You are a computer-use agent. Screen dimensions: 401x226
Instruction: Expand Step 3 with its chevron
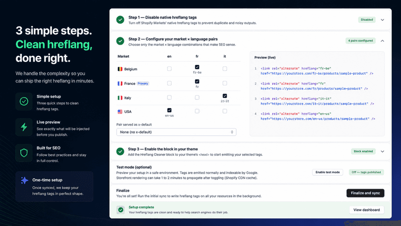382,151
